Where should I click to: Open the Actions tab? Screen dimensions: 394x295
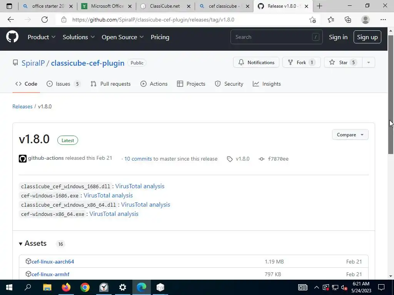point(154,84)
